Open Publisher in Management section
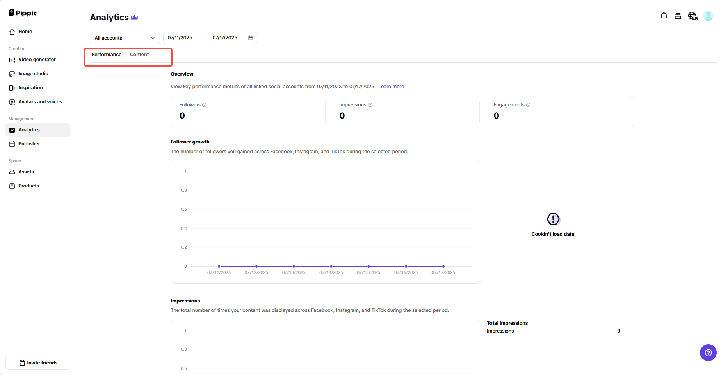This screenshot has height=375, width=728. (29, 144)
